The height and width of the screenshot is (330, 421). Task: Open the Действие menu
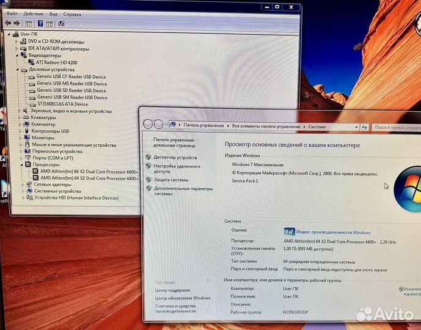pyautogui.click(x=34, y=13)
